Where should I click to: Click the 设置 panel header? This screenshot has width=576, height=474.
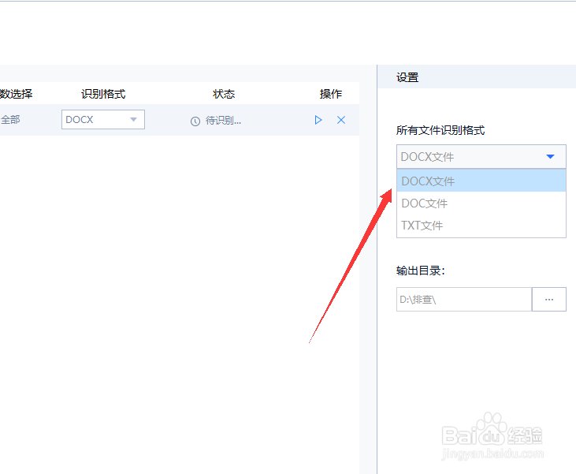coord(407,77)
